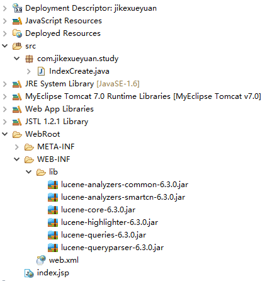Click the com.jikexueyuan.study package icon
This screenshot has width=265, height=281.
point(29,59)
